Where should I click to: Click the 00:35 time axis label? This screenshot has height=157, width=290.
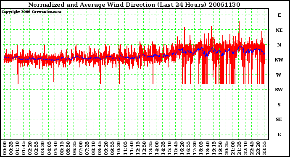click(11, 148)
